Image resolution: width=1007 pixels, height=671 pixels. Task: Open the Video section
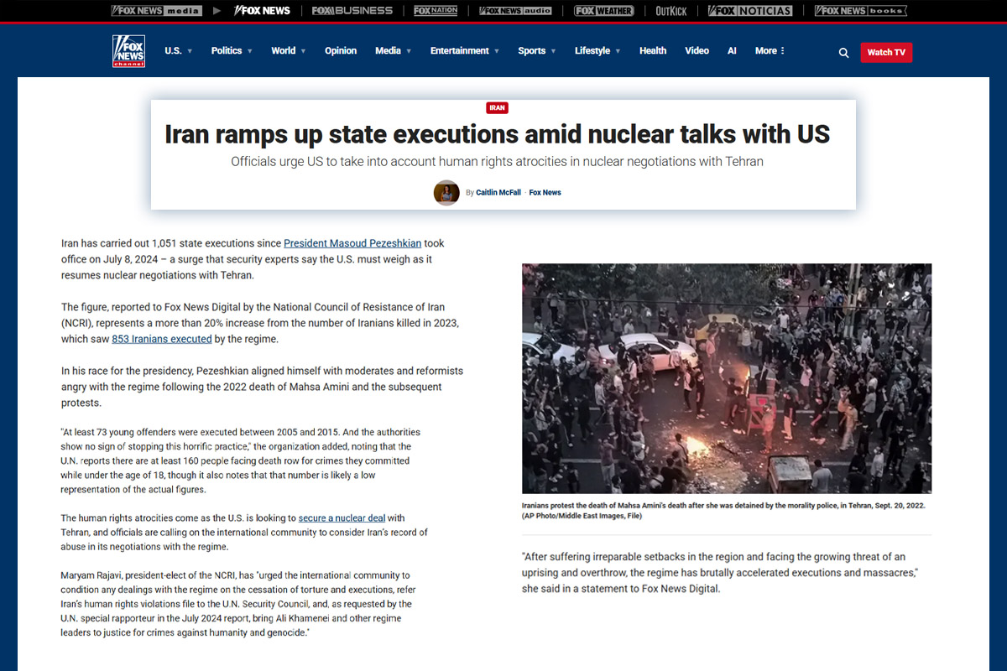(x=697, y=51)
